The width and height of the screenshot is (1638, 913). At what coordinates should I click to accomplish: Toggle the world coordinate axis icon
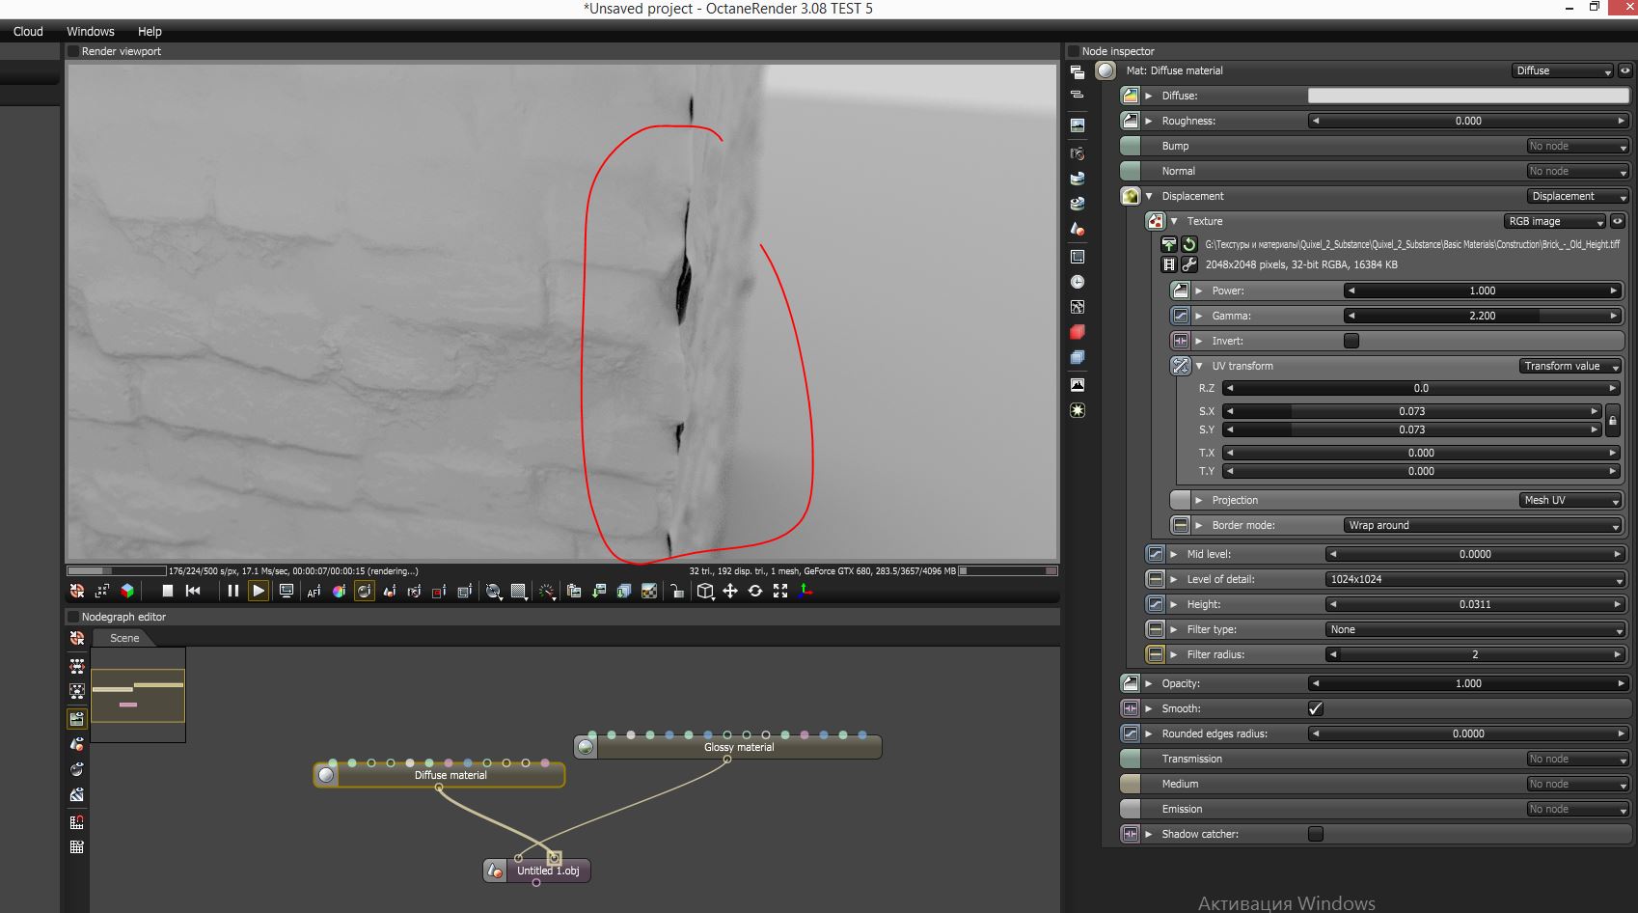[805, 592]
